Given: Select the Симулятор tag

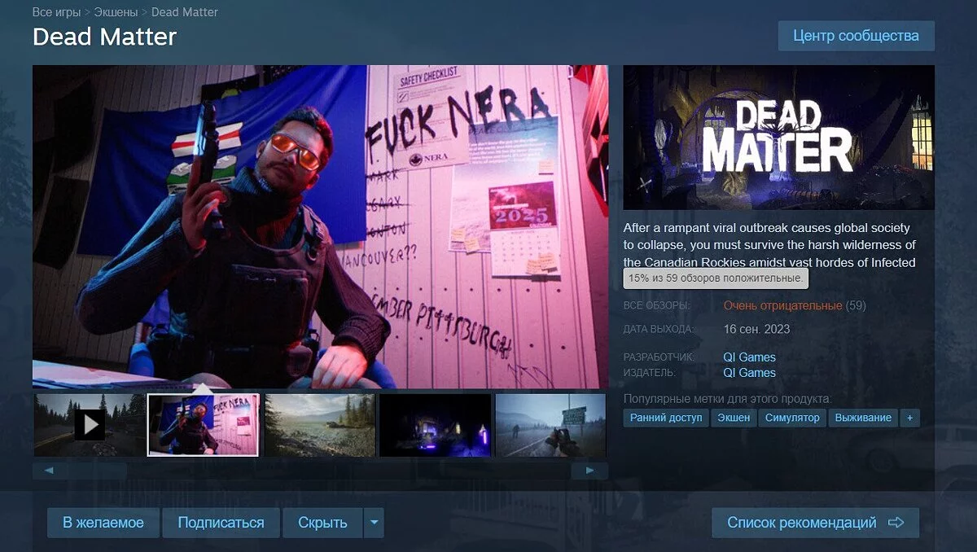Looking at the screenshot, I should point(792,418).
